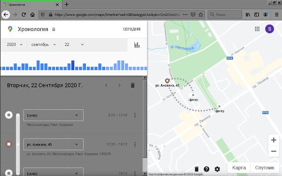Open the S account avatar
Screen dimensions: 282x176
[269, 29]
